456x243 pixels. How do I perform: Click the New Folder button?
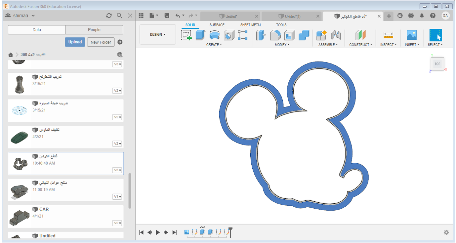101,42
